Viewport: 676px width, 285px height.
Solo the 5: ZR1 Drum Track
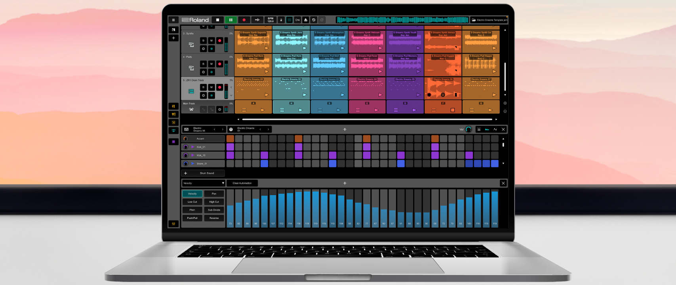(204, 87)
